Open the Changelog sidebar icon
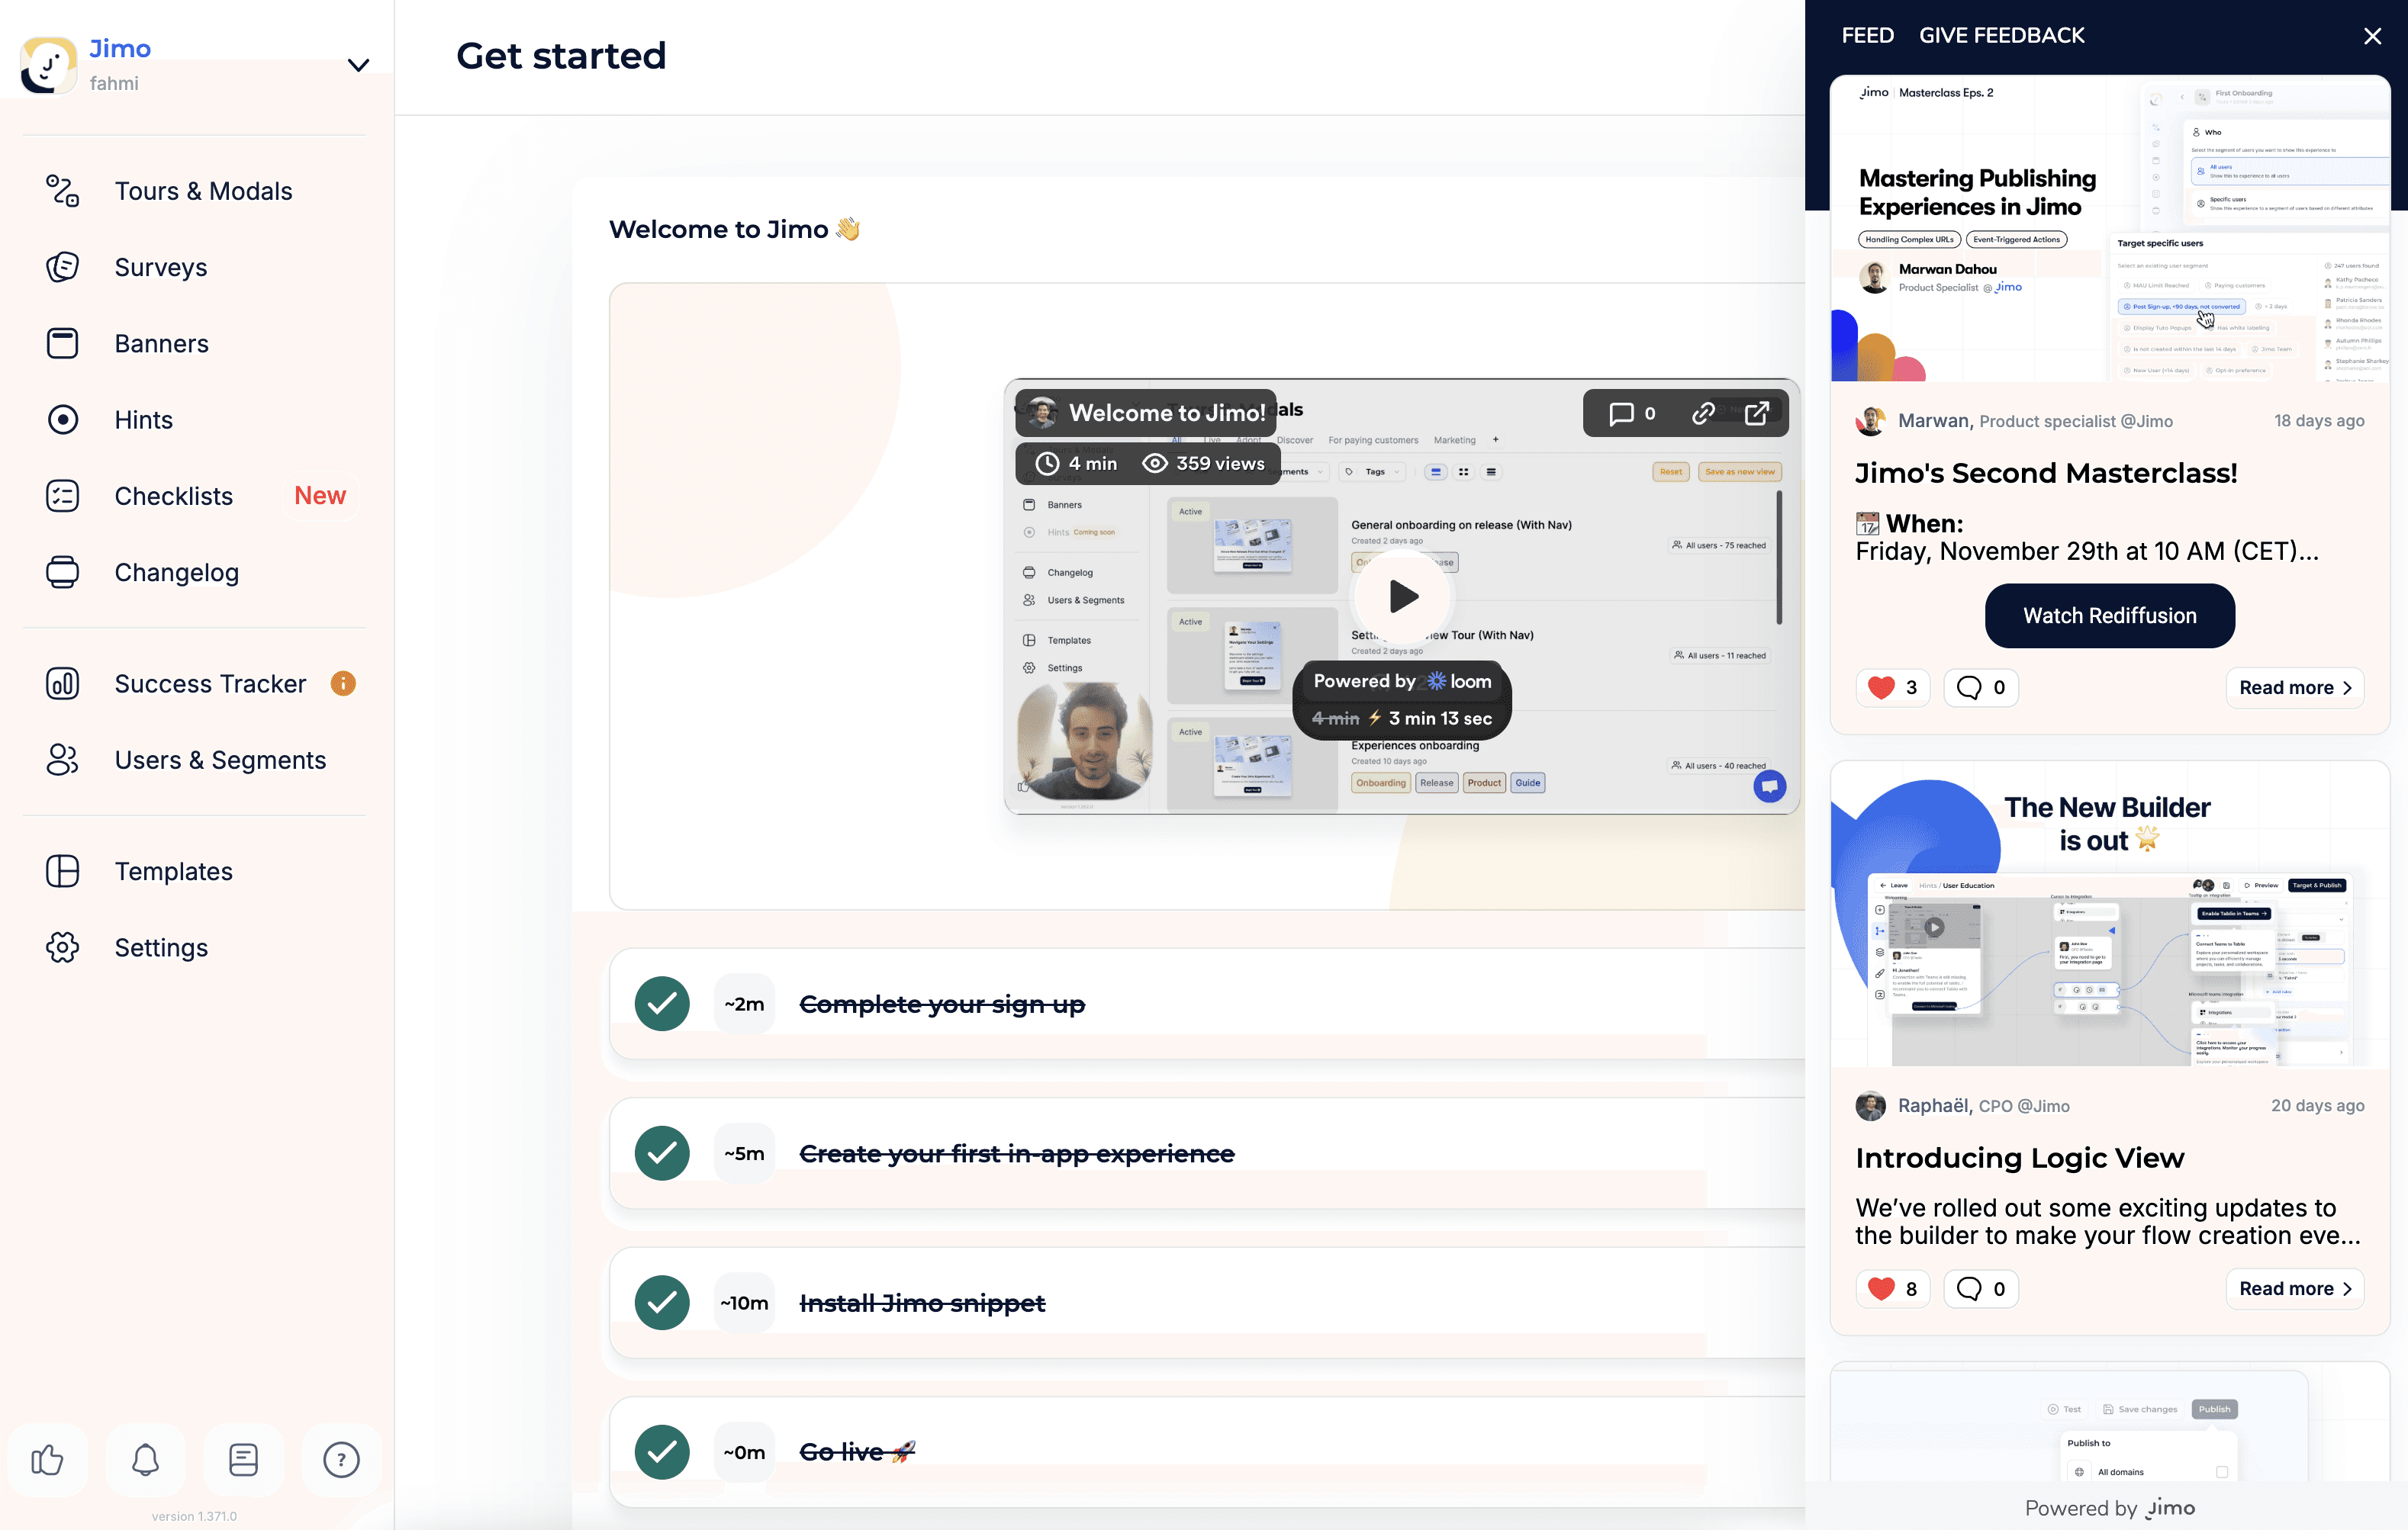This screenshot has width=2408, height=1530. pos(62,573)
